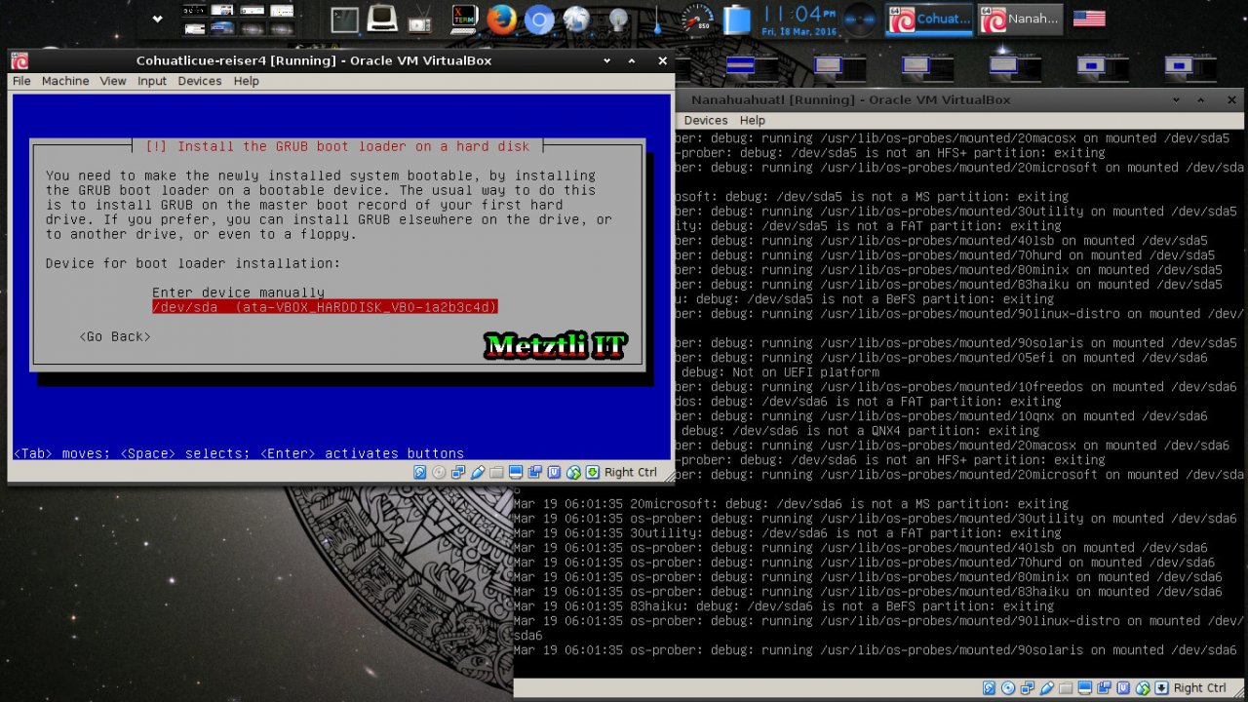Open the File menu in Cohuatlicue window

[x=21, y=81]
